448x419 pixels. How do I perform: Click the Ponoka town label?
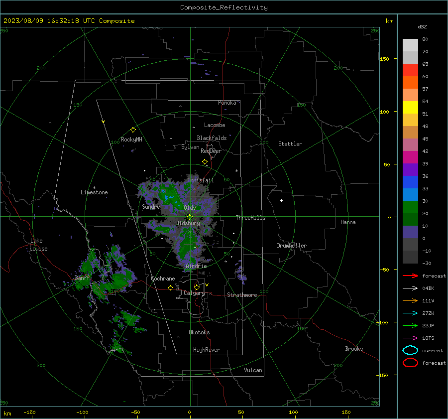click(227, 103)
